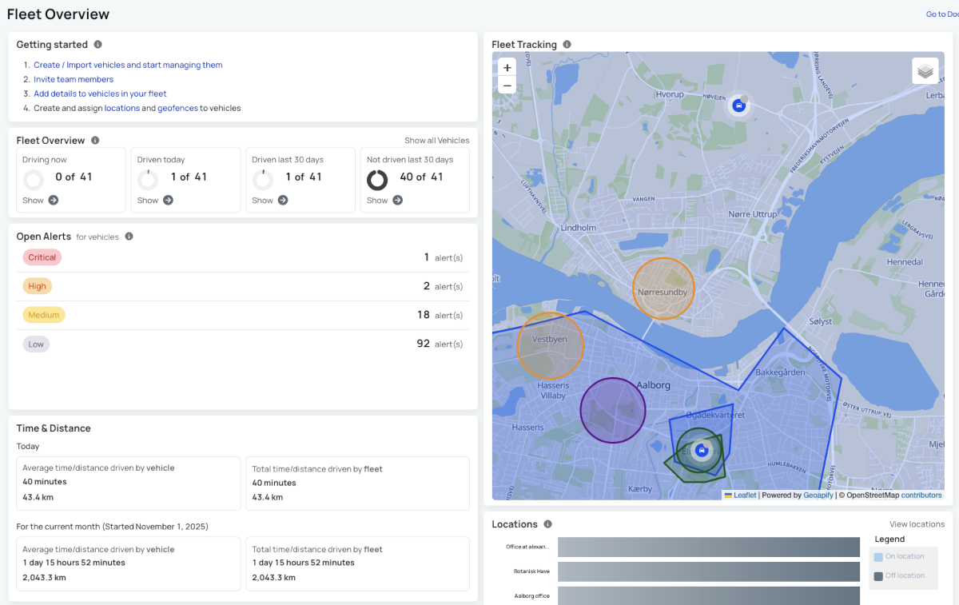Click the info icon beside Fleet Tracking heading
This screenshot has width=959, height=605.
(567, 44)
